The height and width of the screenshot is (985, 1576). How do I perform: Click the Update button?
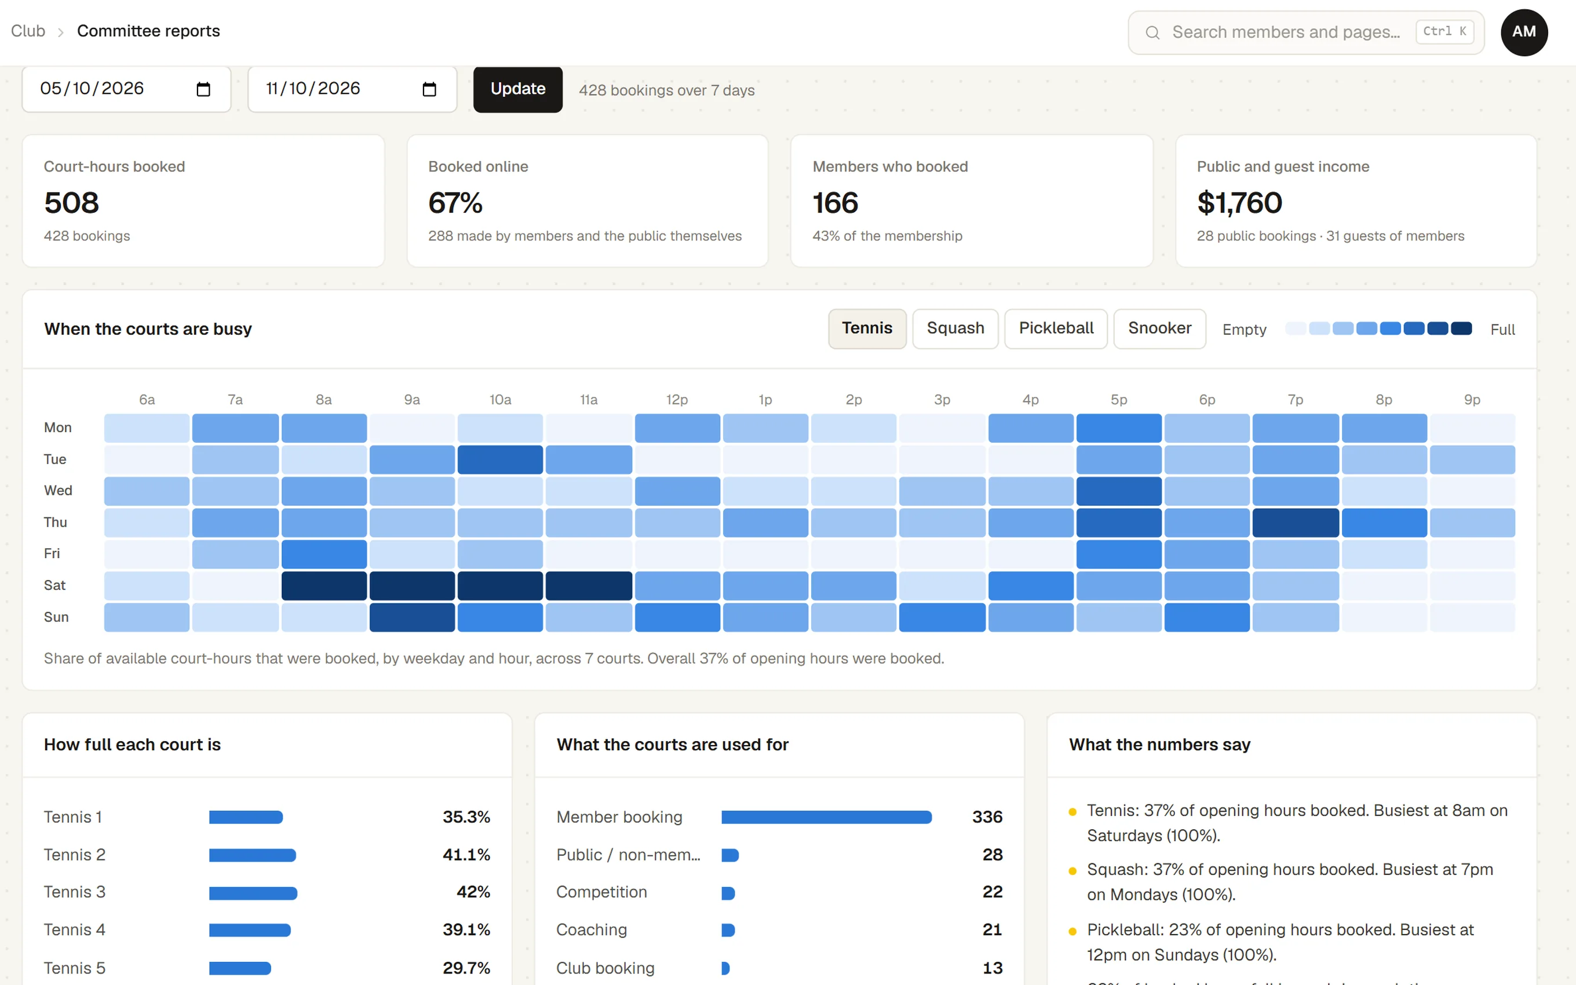point(518,89)
